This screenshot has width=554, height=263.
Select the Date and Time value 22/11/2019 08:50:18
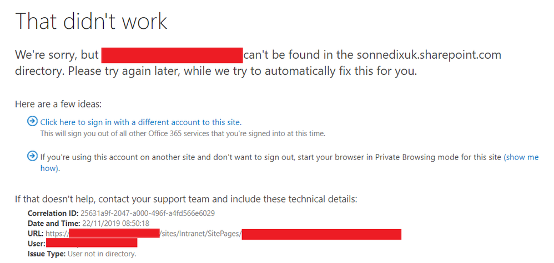point(116,223)
